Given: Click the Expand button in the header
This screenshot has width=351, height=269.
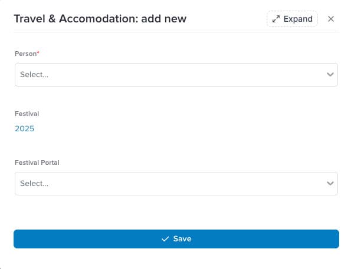Looking at the screenshot, I should coord(292,19).
